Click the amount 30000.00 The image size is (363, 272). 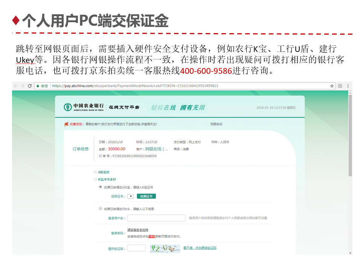pos(116,149)
